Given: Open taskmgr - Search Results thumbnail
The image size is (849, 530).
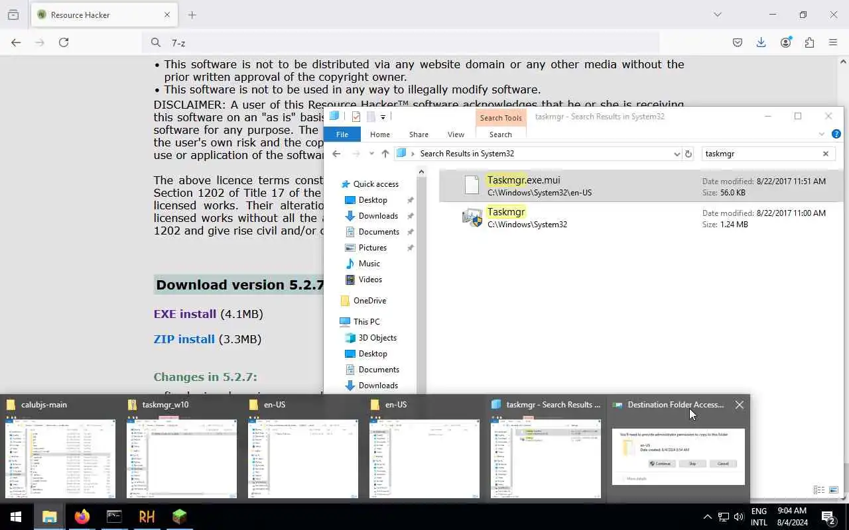Looking at the screenshot, I should (x=546, y=449).
